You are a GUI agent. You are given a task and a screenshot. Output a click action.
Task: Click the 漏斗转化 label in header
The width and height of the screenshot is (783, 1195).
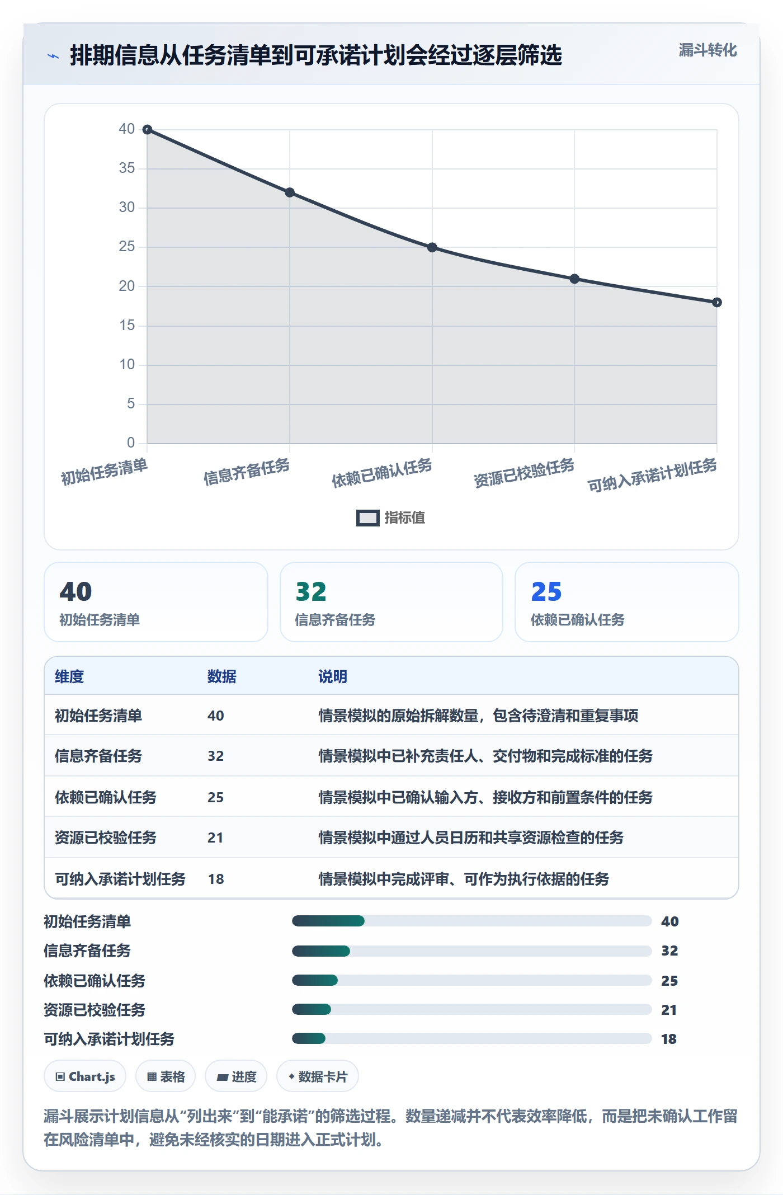point(707,50)
